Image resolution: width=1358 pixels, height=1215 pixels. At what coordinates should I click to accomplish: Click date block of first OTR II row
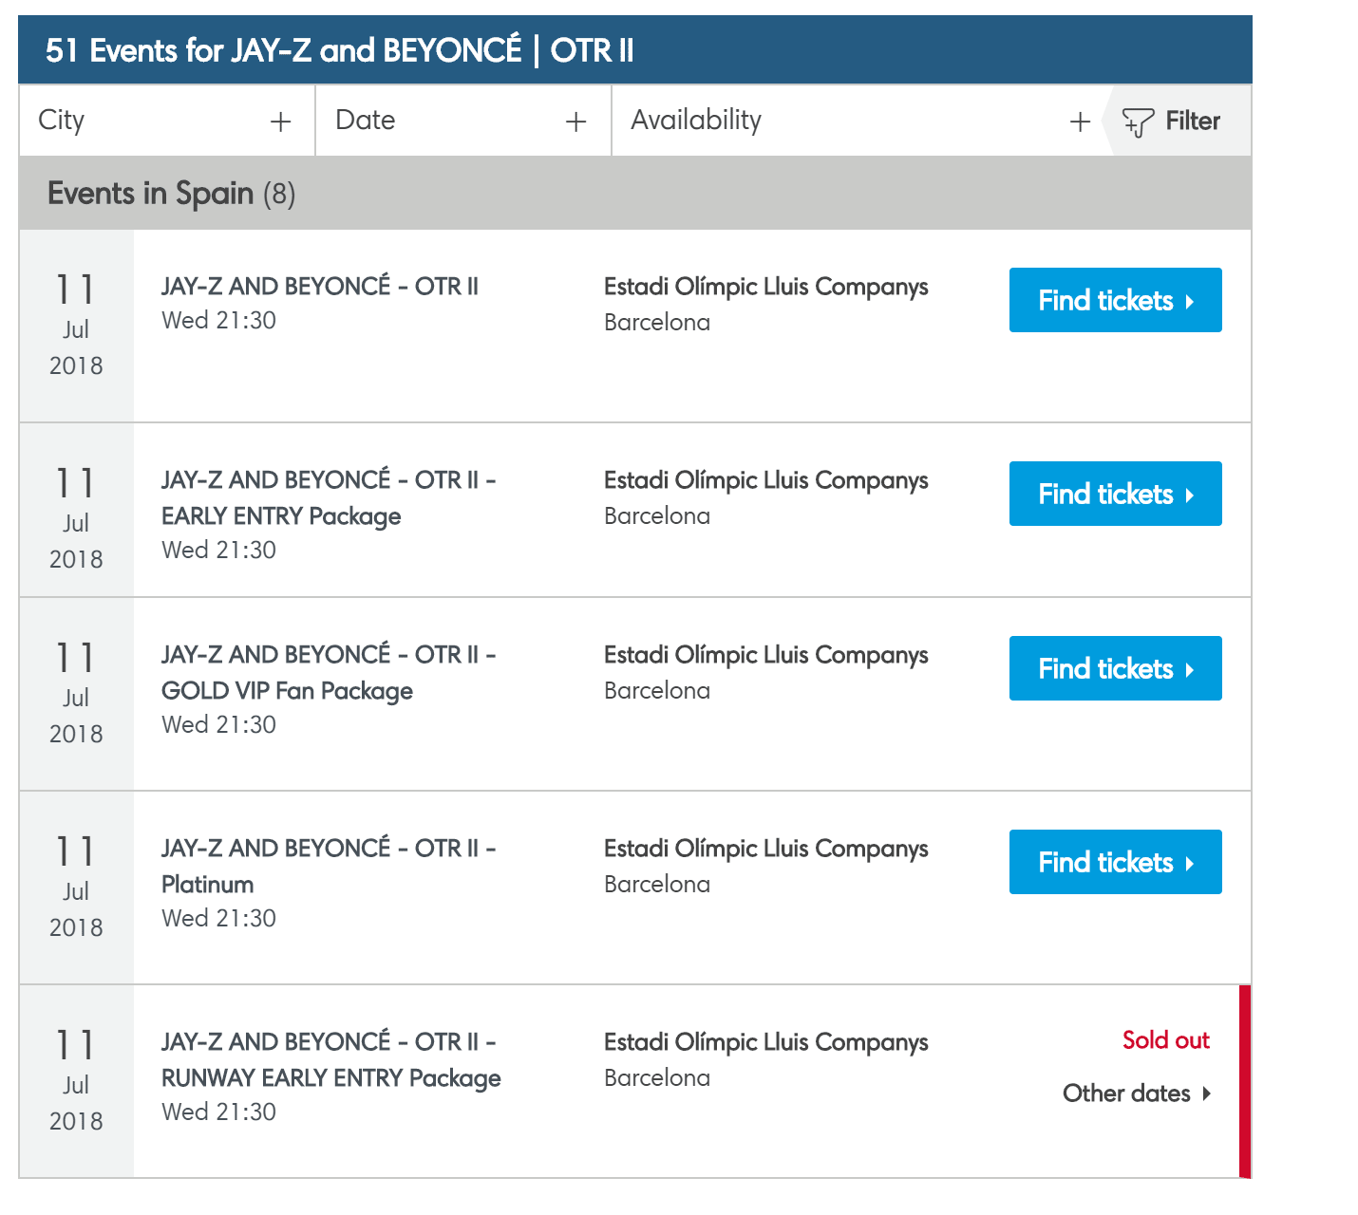pos(76,326)
